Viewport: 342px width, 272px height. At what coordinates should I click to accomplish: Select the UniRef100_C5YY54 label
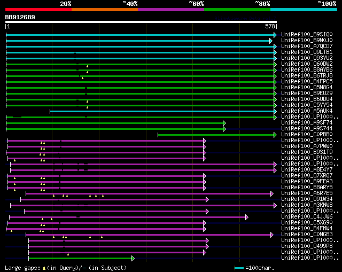point(307,105)
